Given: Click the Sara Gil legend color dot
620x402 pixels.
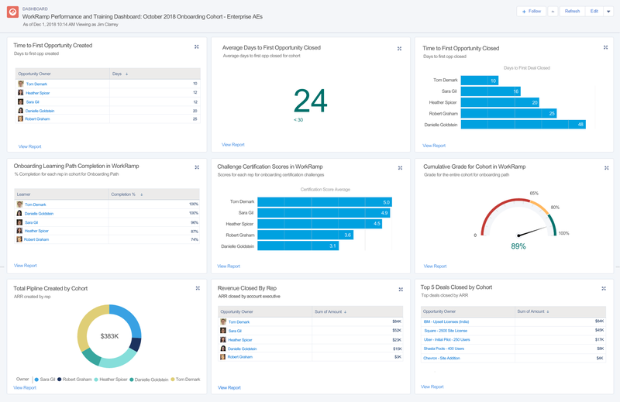Looking at the screenshot, I should [x=36, y=380].
